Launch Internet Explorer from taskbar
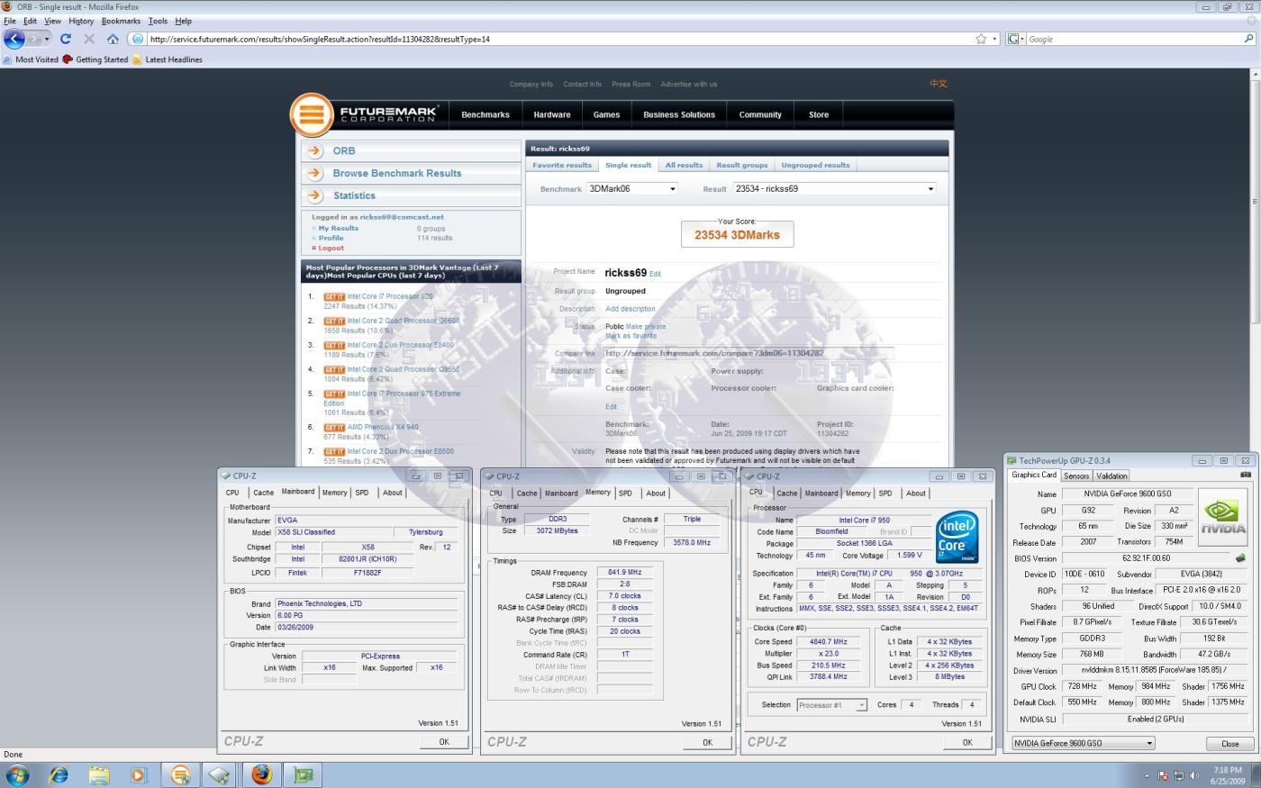Screen dimensions: 1261x788 click(x=59, y=774)
